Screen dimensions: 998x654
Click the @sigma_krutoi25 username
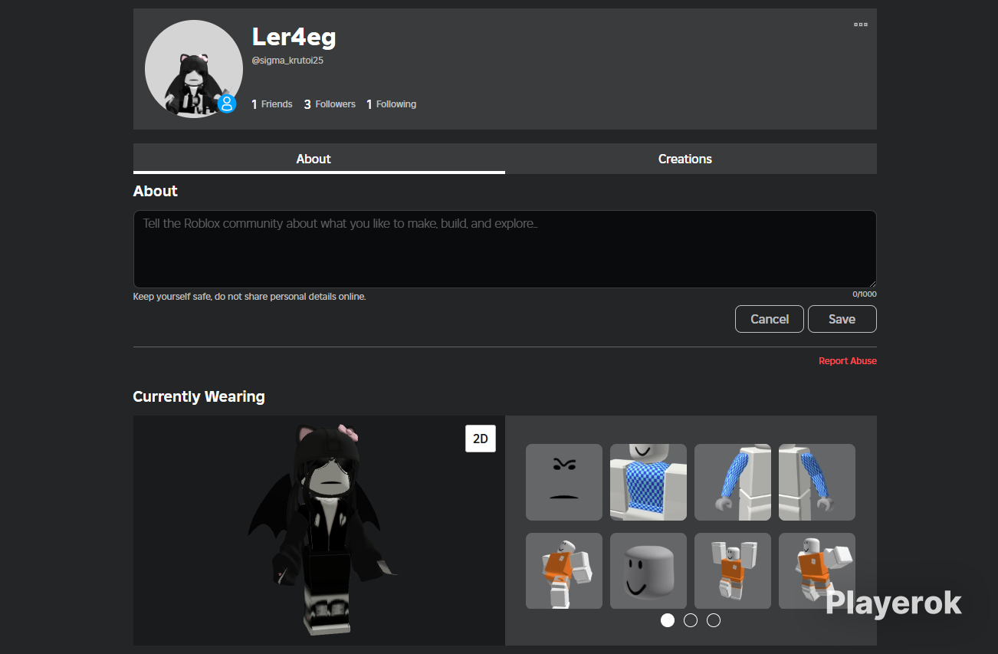click(287, 61)
